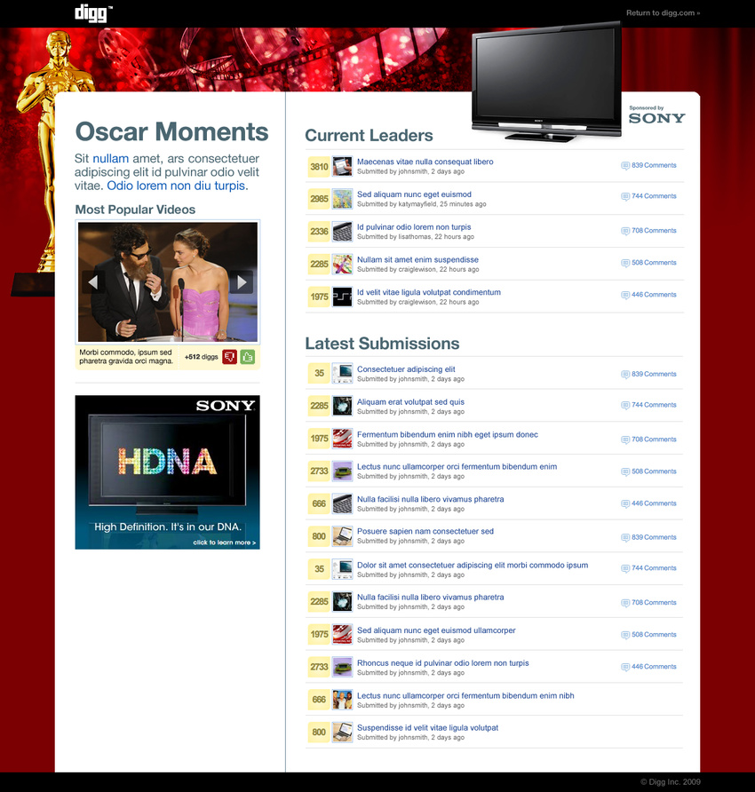Viewport: 755px width, 792px height.
Task: Open comments icon for Rhoncus neque id pulvinar
Action: (x=625, y=667)
